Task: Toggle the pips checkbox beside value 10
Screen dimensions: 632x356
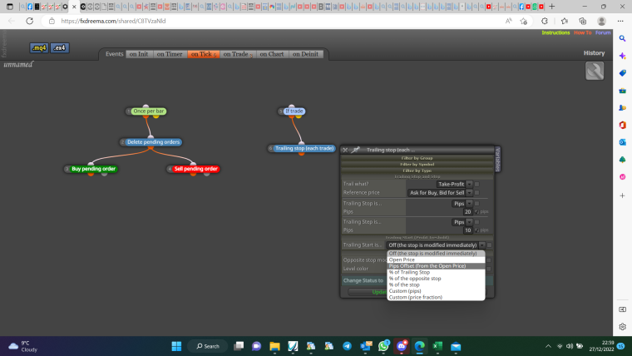Action: (476, 230)
